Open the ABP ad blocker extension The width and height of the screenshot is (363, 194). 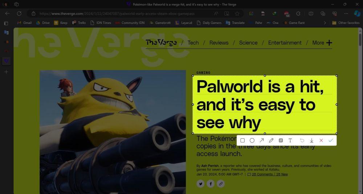287,14
